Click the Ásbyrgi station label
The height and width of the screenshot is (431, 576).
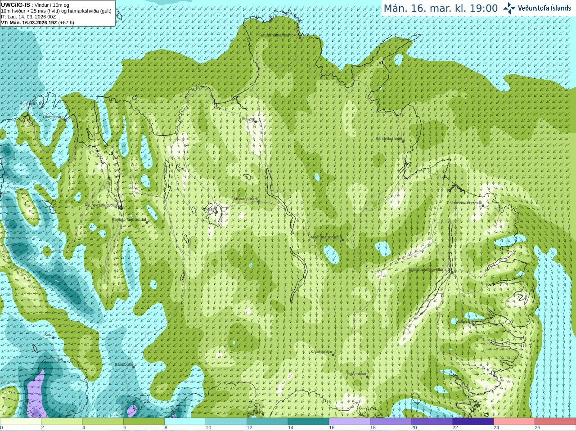click(248, 119)
